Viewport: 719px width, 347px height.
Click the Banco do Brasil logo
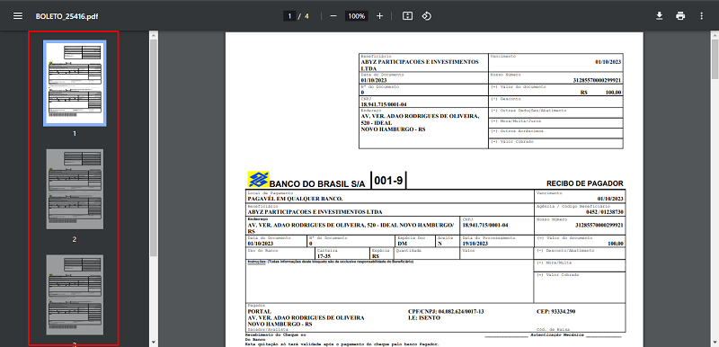[258, 179]
